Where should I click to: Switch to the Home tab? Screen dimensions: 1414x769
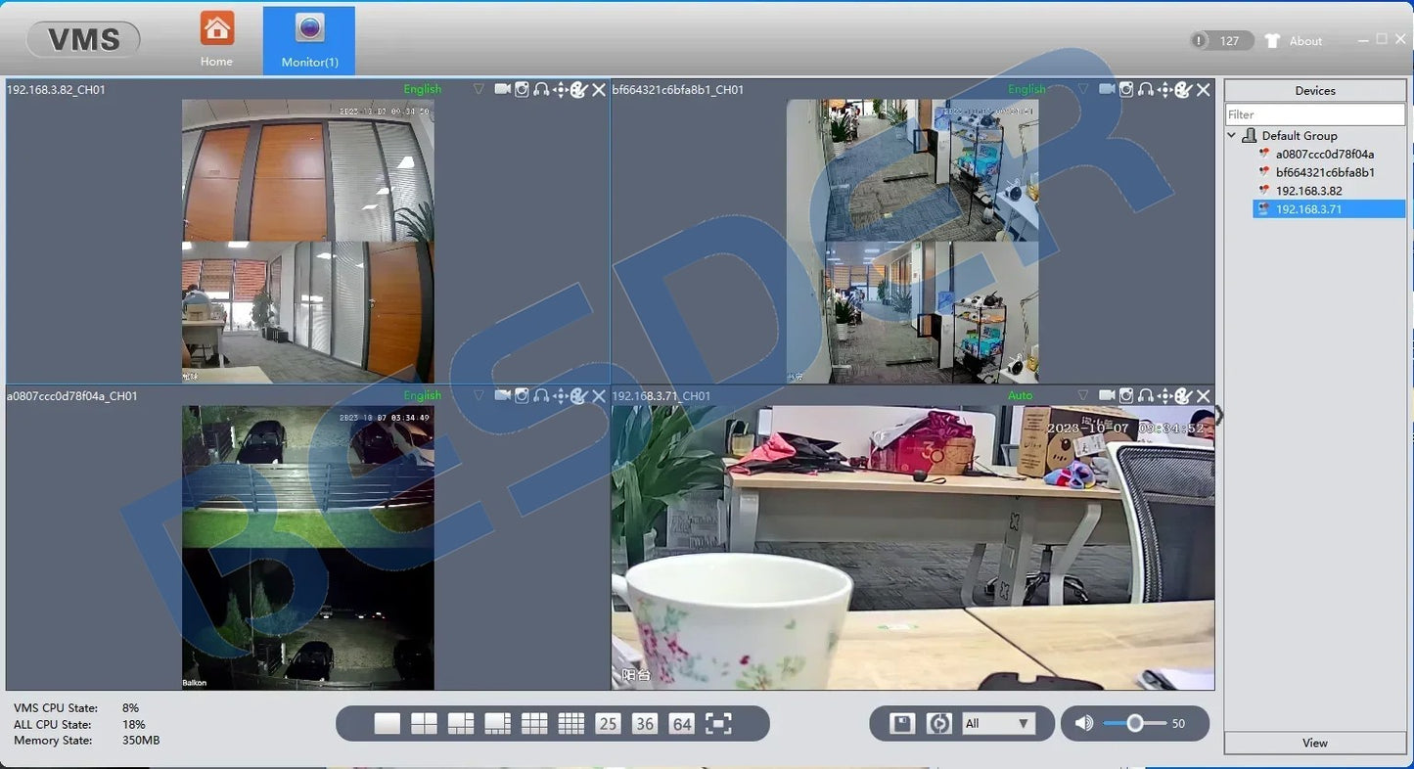pyautogui.click(x=216, y=39)
